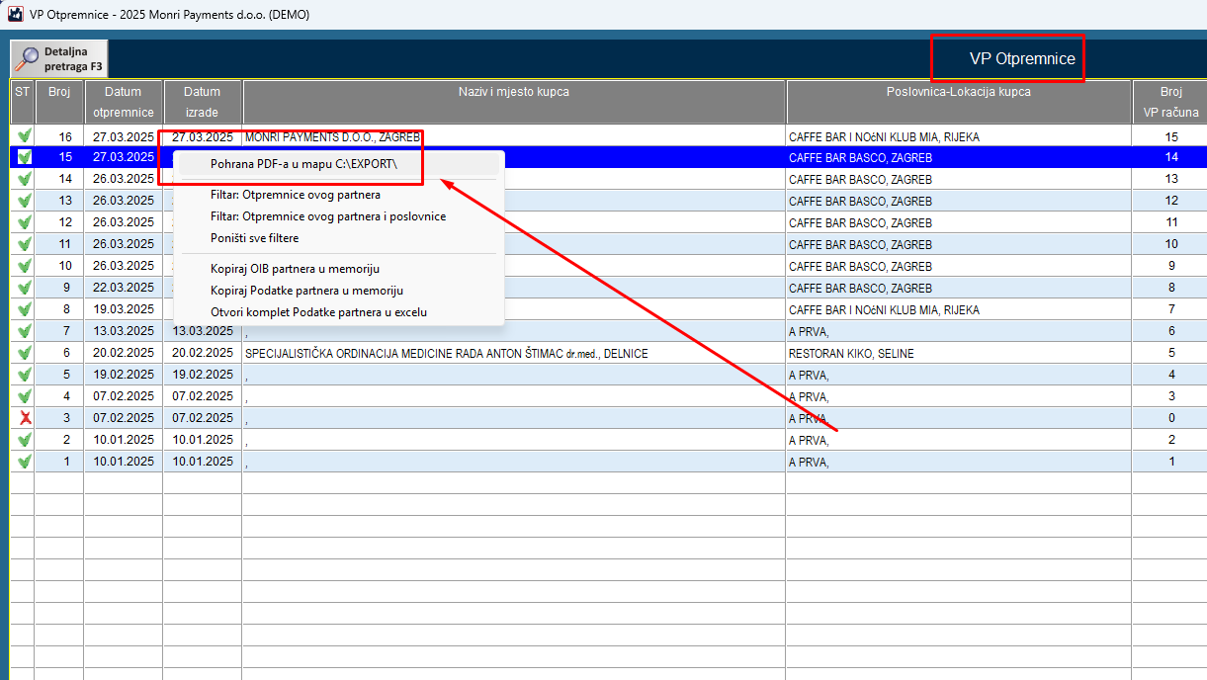Click green check status icon for row 16
This screenshot has height=680, width=1207.
click(x=25, y=136)
